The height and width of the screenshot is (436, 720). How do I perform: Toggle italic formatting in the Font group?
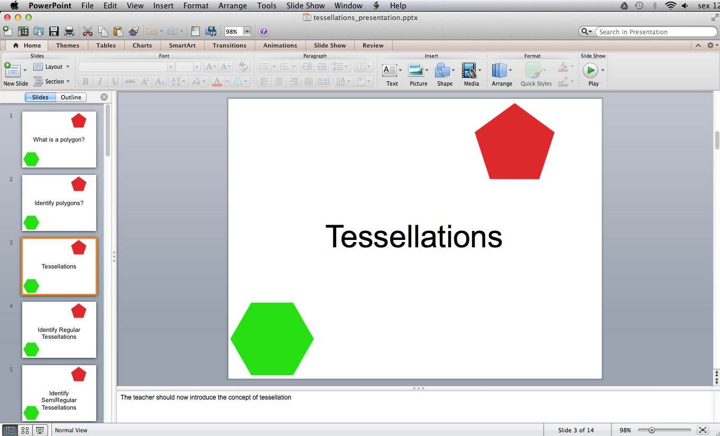100,81
